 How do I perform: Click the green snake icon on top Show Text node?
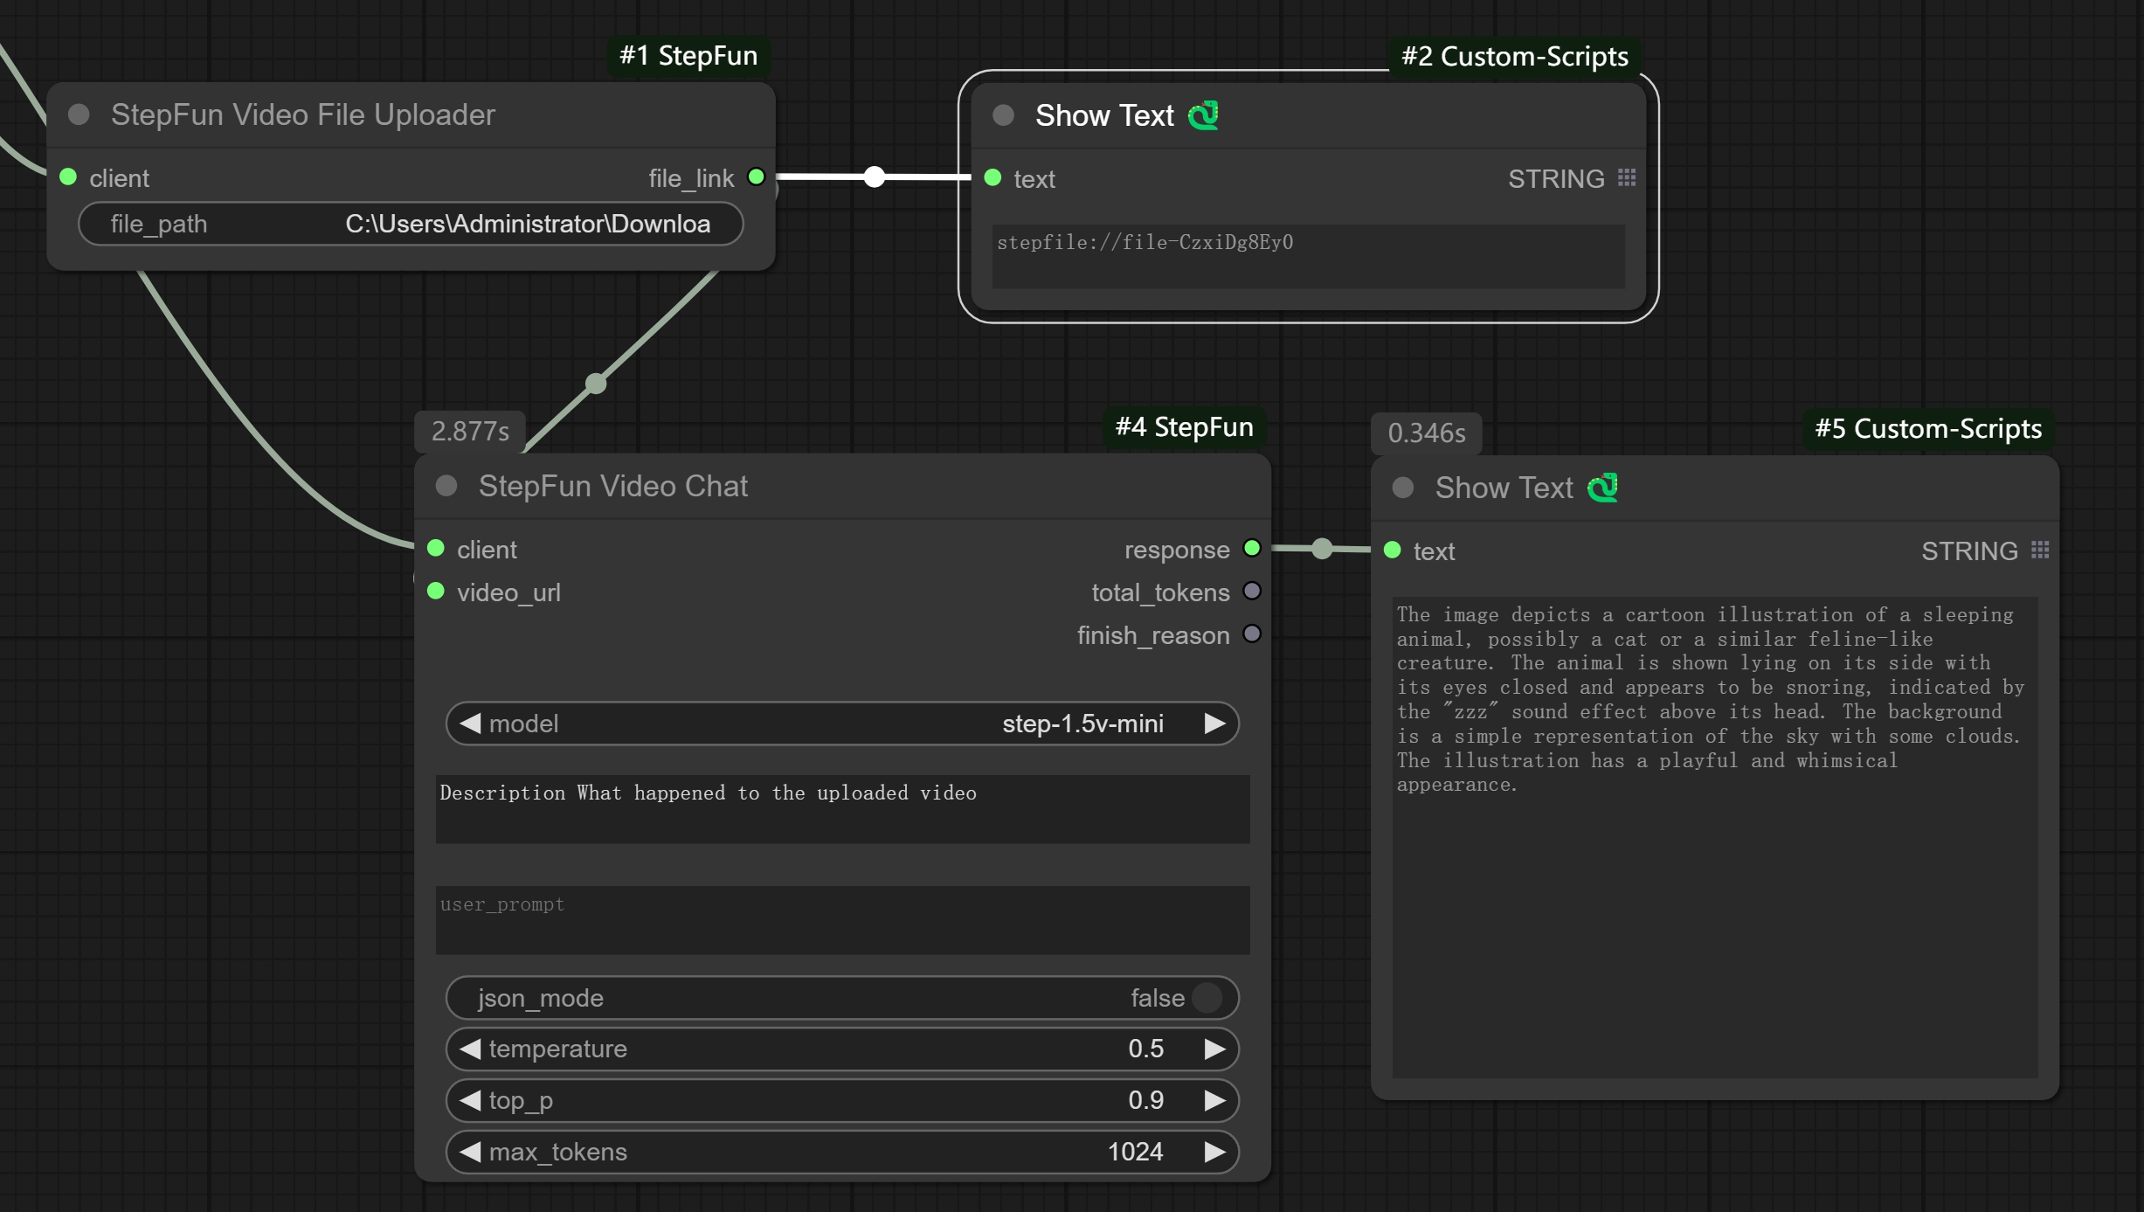pyautogui.click(x=1203, y=115)
